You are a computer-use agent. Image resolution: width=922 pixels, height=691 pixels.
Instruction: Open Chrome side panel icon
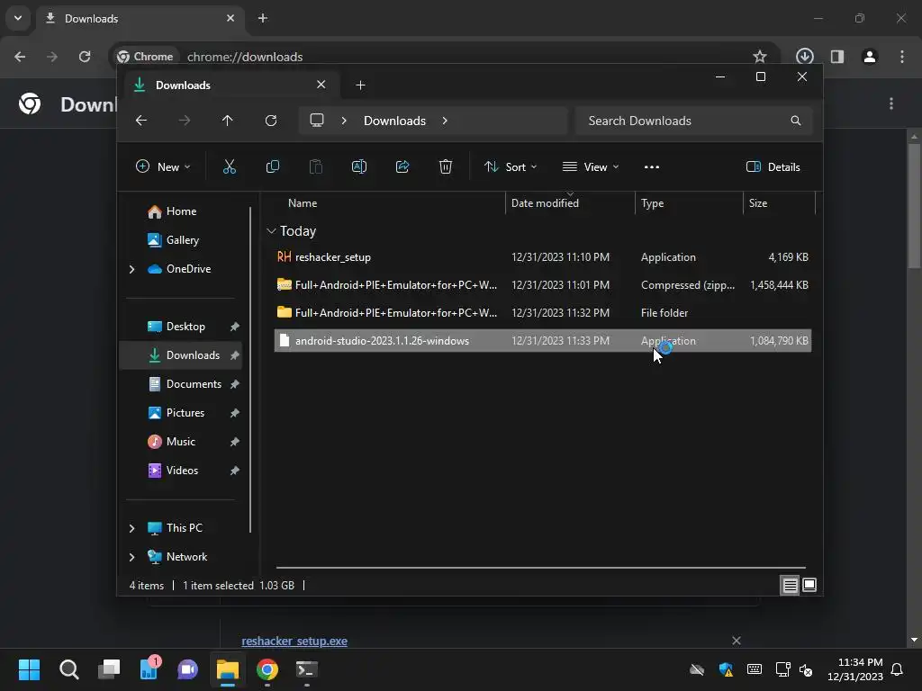click(837, 57)
